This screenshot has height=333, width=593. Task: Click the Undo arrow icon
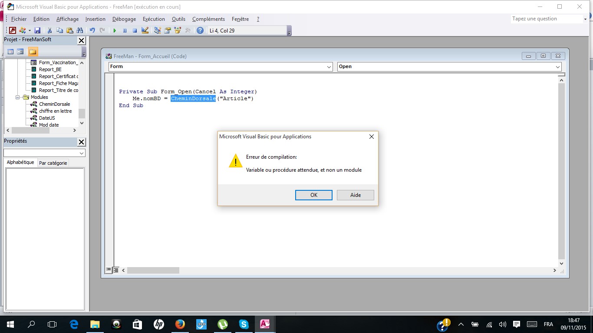point(92,30)
